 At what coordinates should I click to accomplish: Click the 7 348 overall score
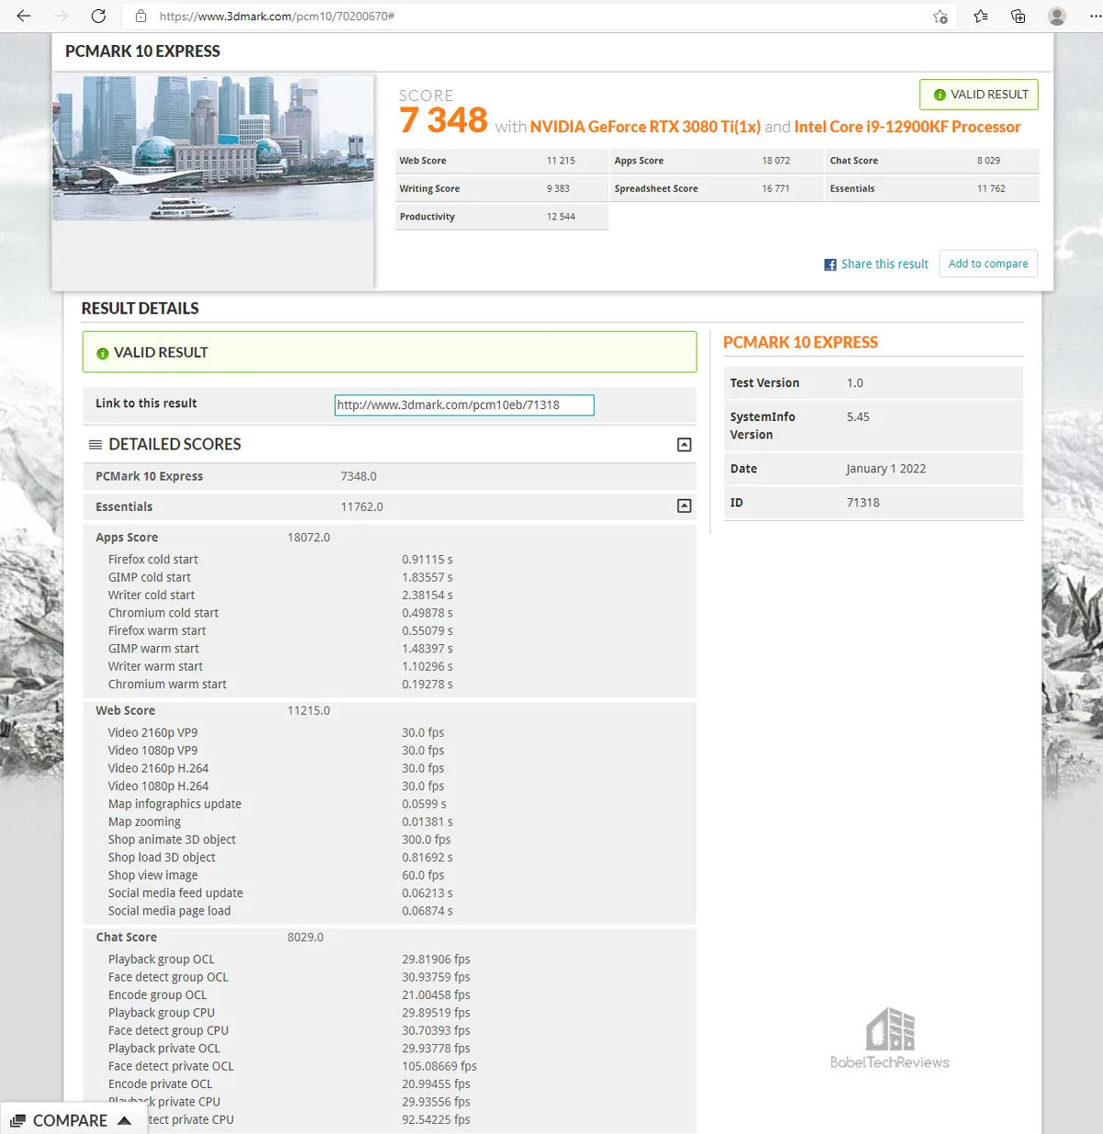click(x=443, y=120)
